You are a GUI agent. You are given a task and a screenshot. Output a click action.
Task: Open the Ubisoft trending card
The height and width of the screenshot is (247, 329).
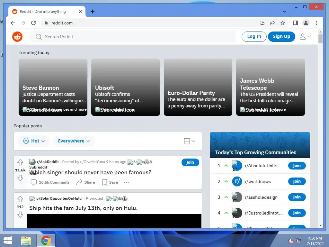[x=126, y=87]
